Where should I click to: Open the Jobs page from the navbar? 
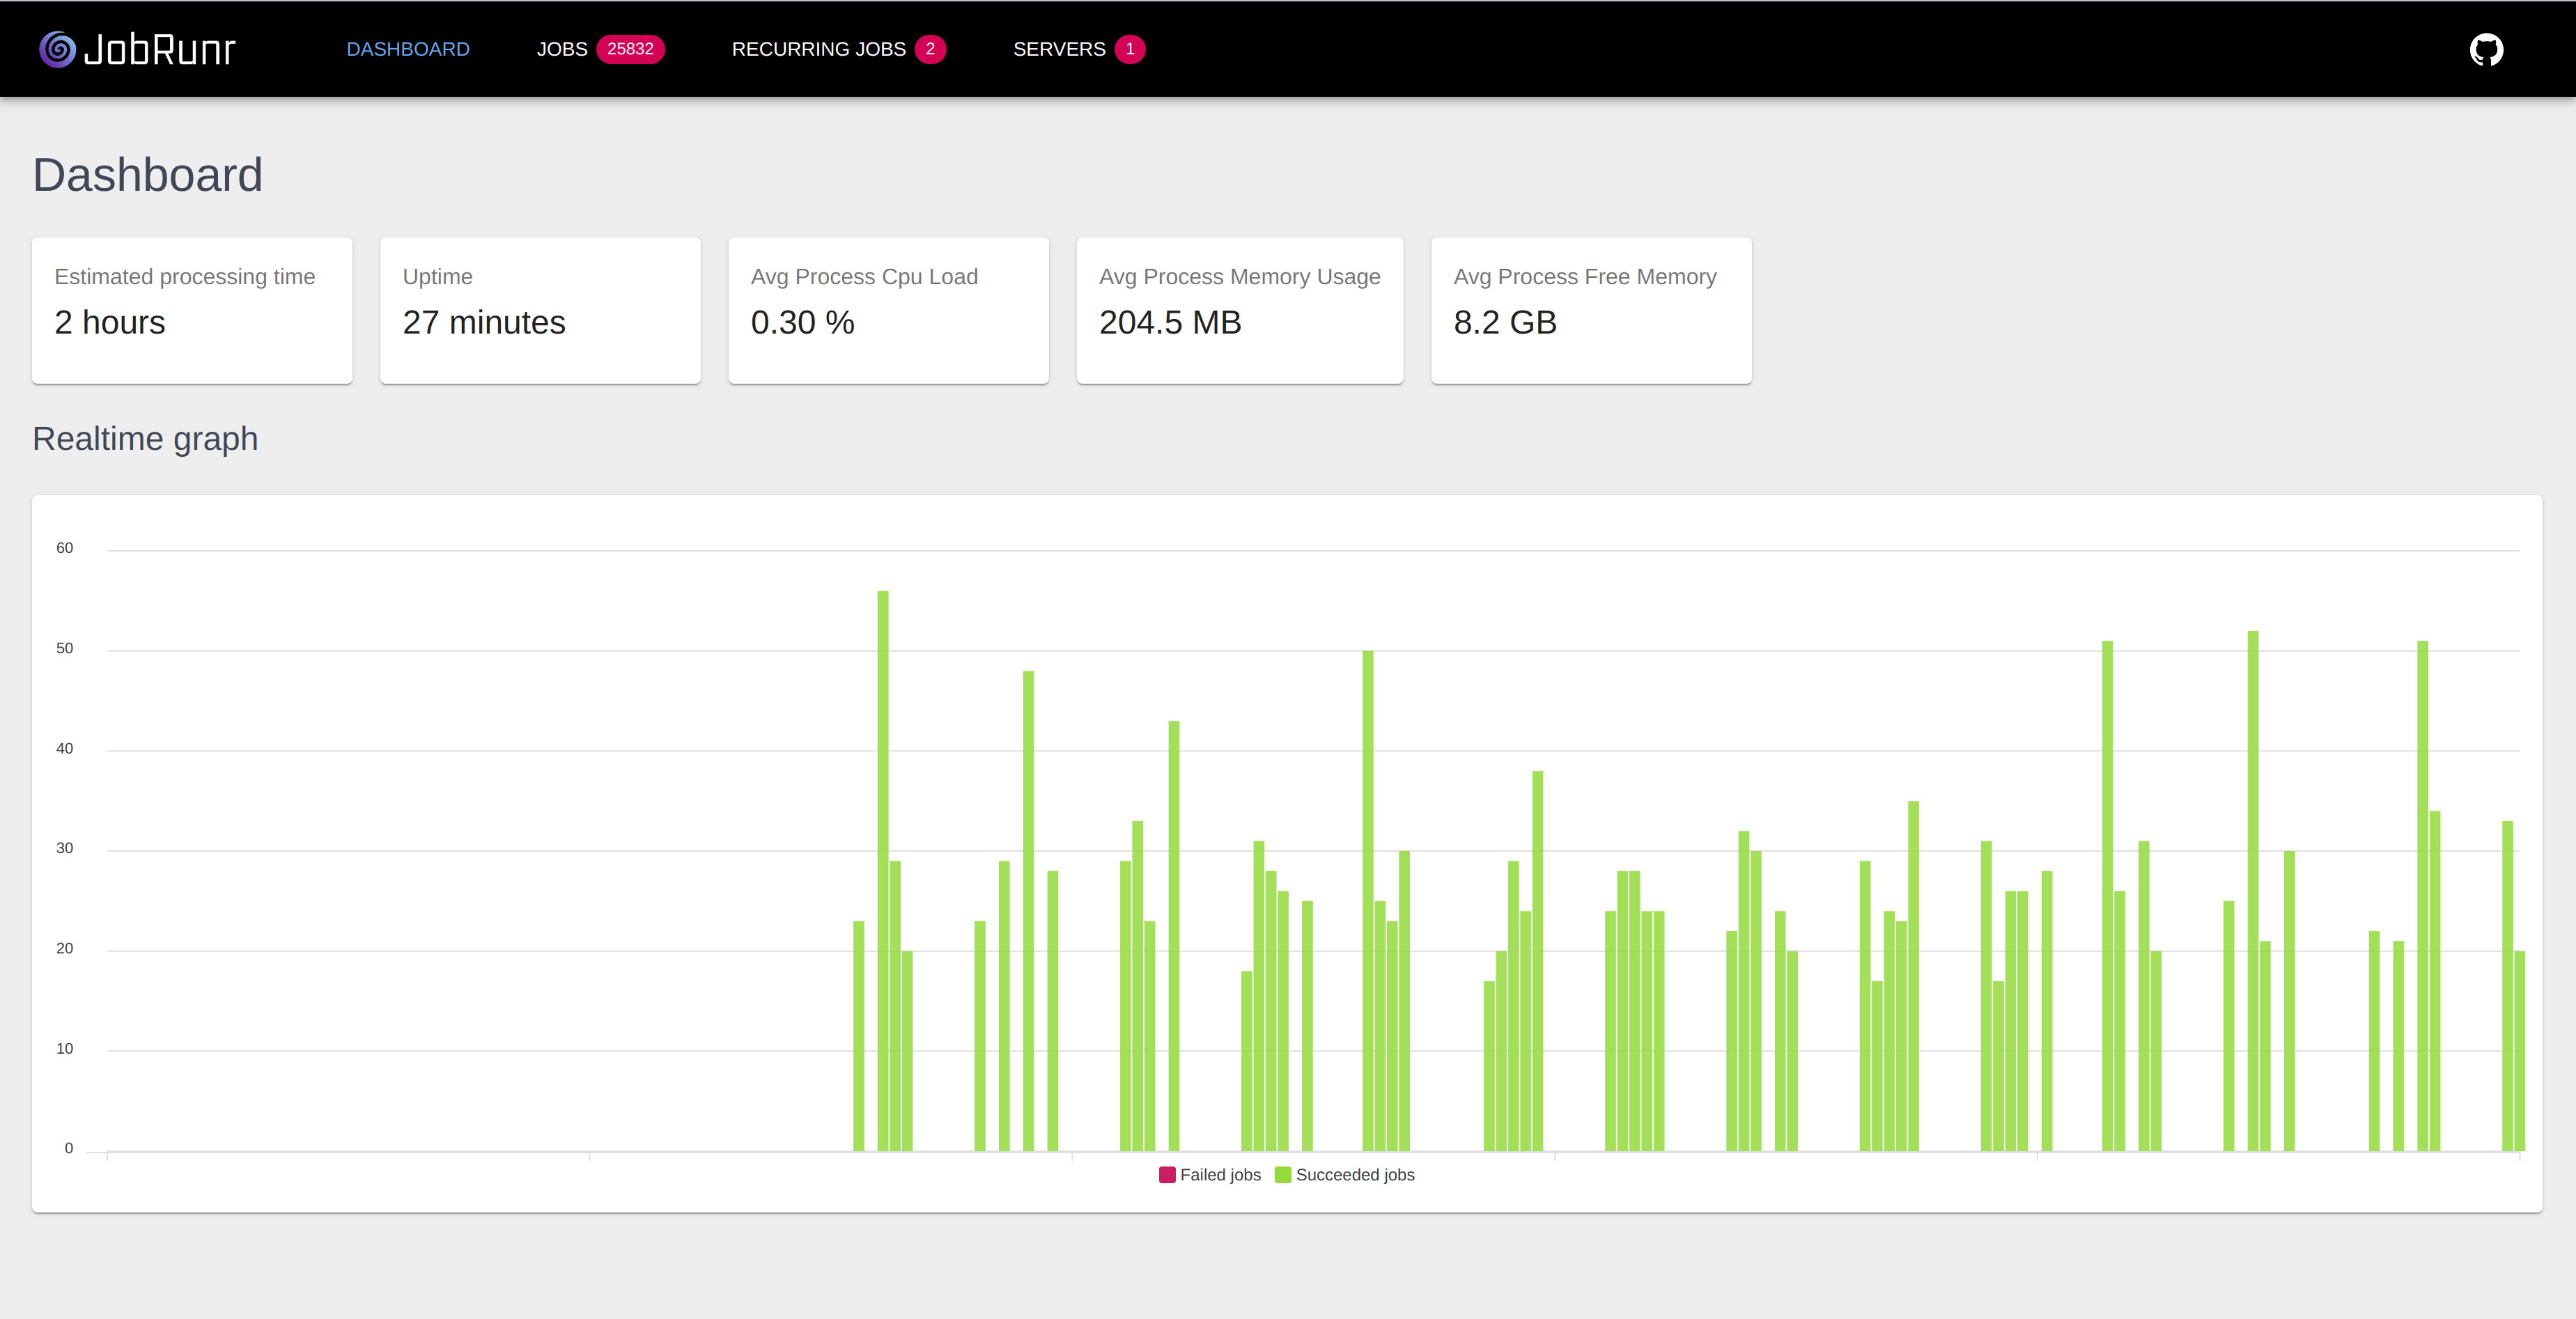click(563, 48)
